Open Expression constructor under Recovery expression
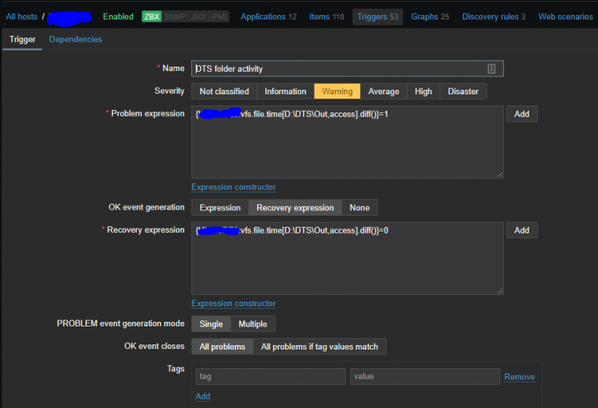 [x=233, y=303]
